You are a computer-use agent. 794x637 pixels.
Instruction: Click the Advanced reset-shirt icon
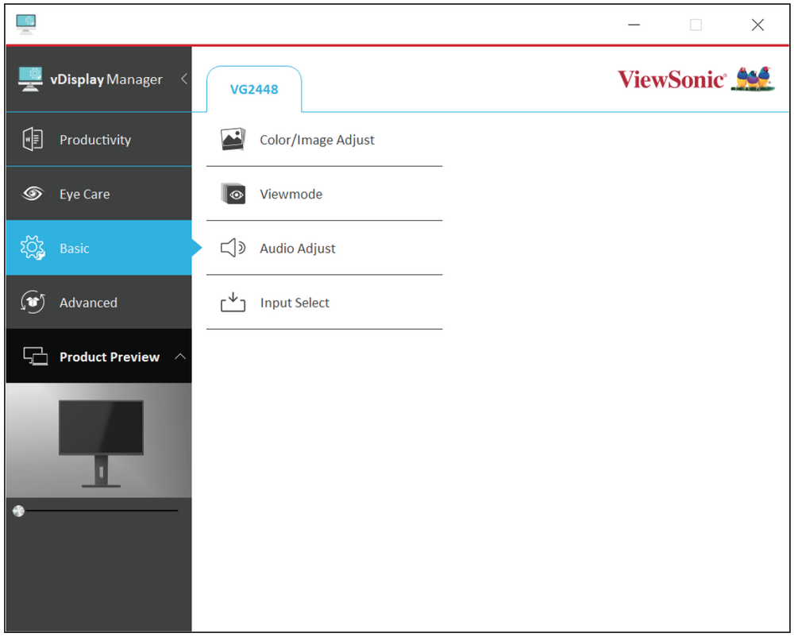point(33,303)
